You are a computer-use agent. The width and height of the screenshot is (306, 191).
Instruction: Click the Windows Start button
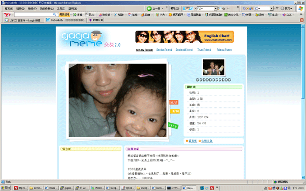pos(6,188)
